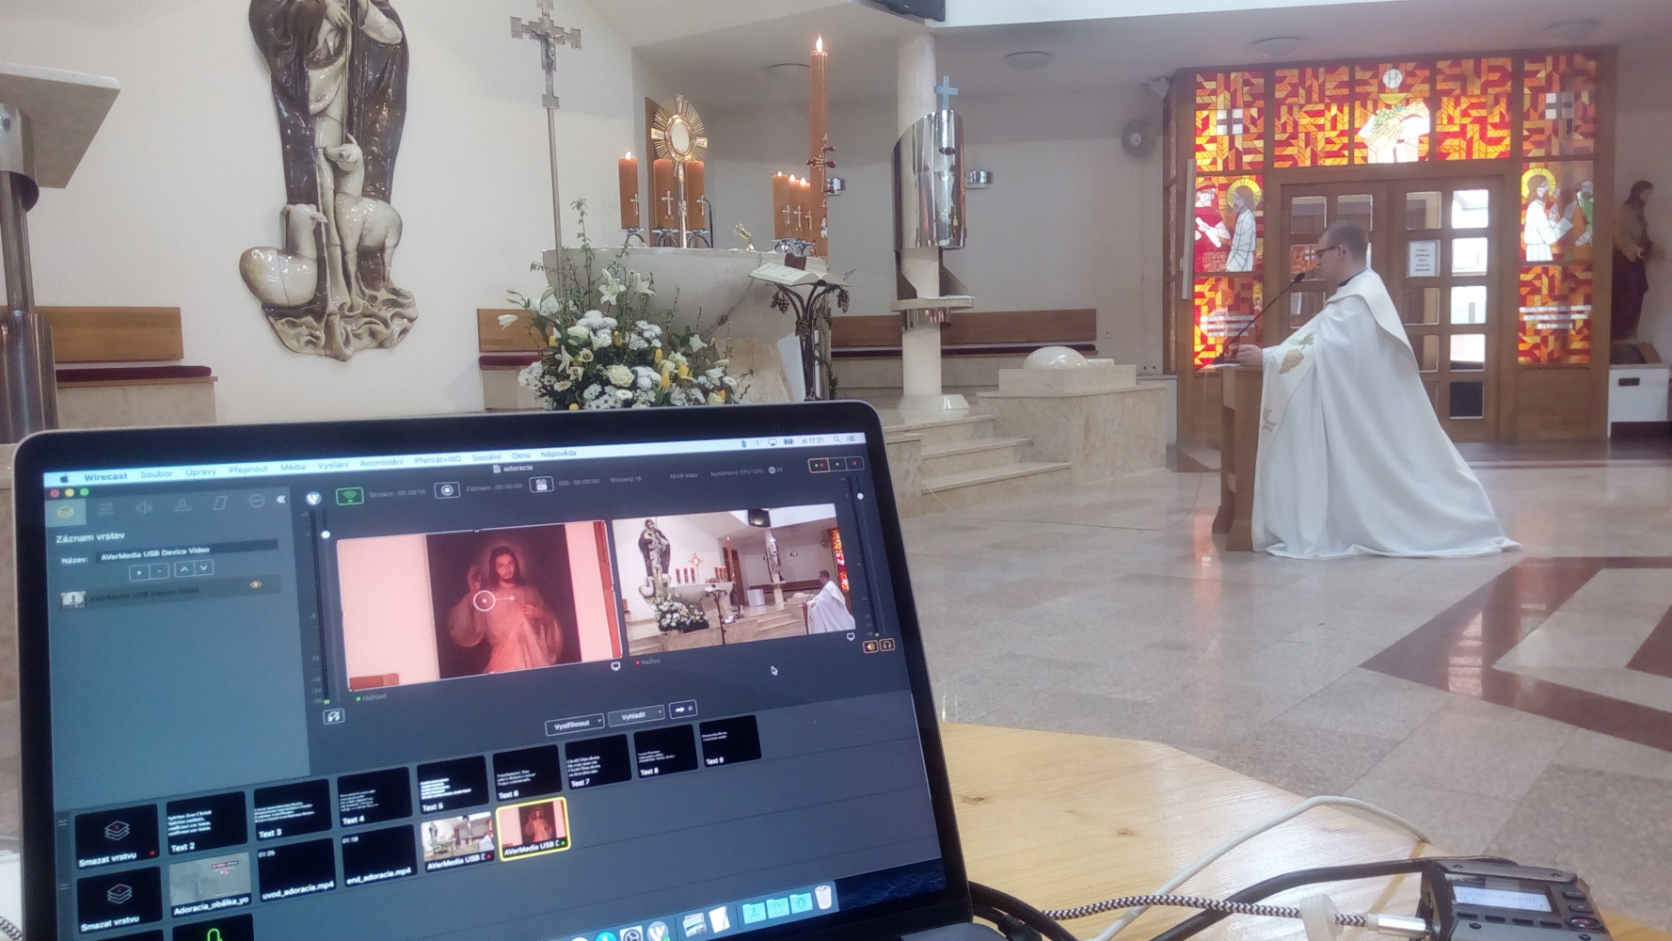Toggle the AutoLive button under preview meter
Screen dimensions: 1672x941
333,717
